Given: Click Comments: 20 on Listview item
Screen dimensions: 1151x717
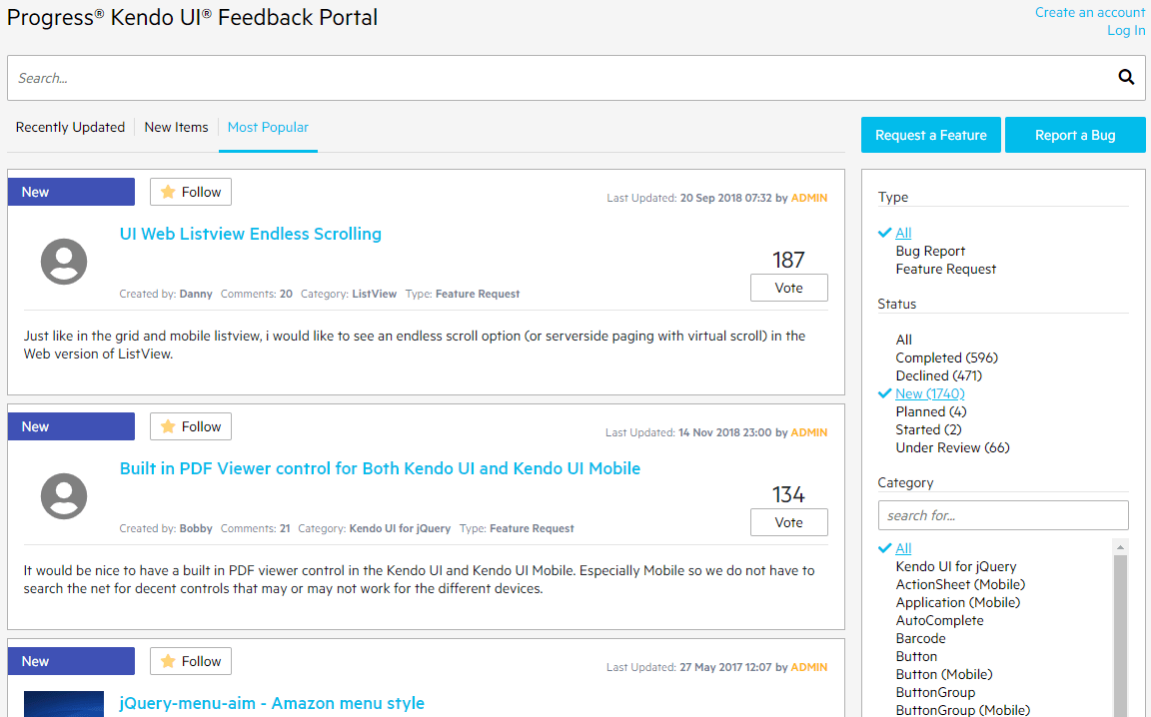Looking at the screenshot, I should (x=256, y=294).
